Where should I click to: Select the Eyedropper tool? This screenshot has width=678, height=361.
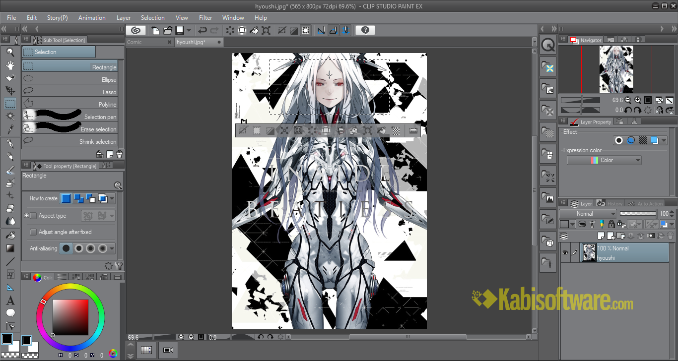10,129
